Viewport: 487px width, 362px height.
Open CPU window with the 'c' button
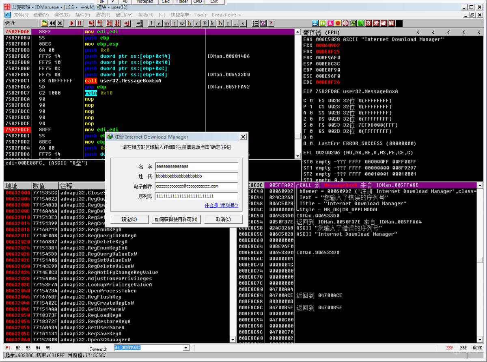[x=197, y=23]
